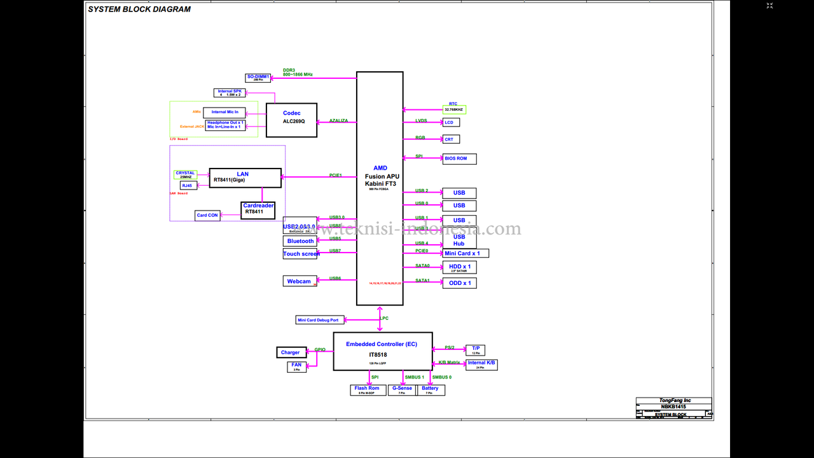The width and height of the screenshot is (814, 458).
Task: Click the Flash Rom box
Action: coord(368,390)
